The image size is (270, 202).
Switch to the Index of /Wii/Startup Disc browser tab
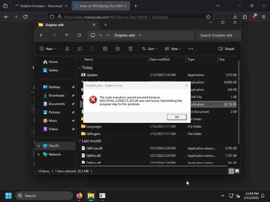101,6
